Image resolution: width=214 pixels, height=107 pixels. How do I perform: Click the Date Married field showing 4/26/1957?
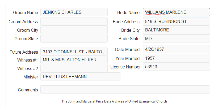[x=176, y=49]
